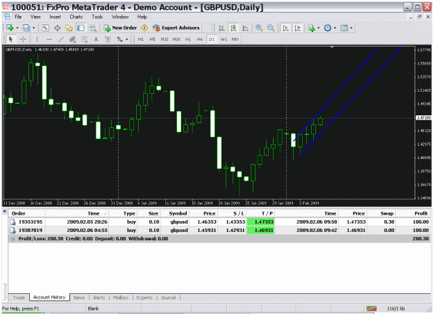
Task: Expand the Profiles dropdown arrow
Action: click(34, 28)
